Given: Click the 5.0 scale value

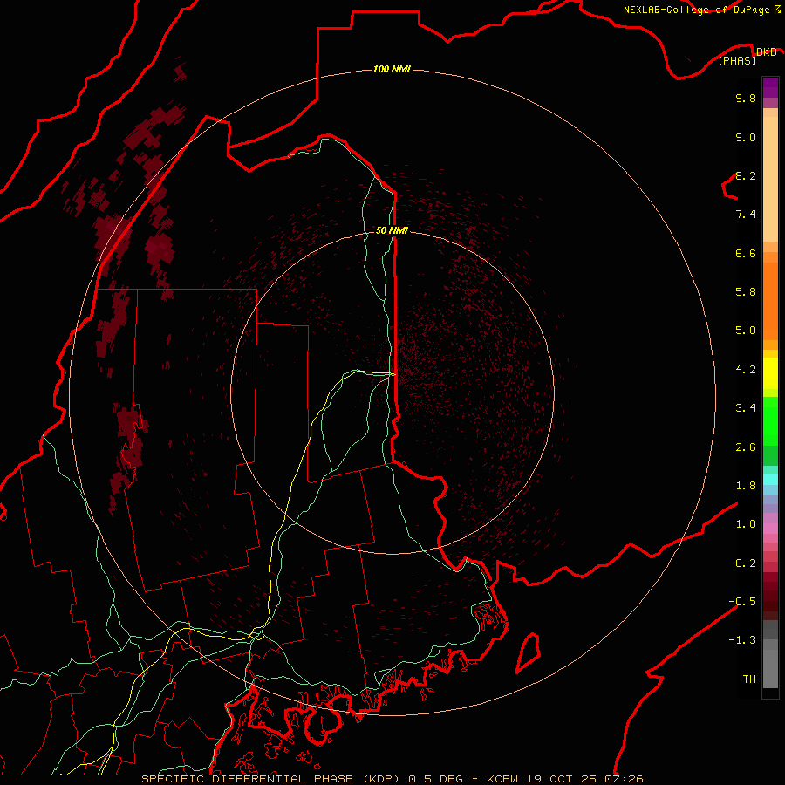Looking at the screenshot, I should click(x=746, y=331).
